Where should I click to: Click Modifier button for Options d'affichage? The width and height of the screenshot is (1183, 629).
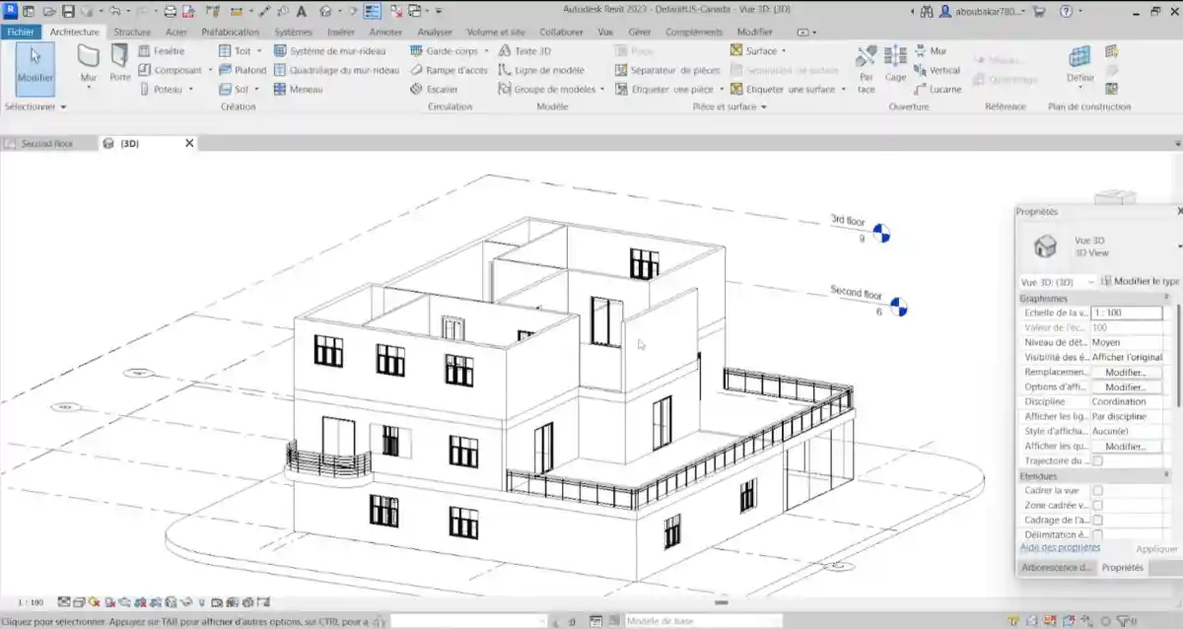click(1126, 387)
